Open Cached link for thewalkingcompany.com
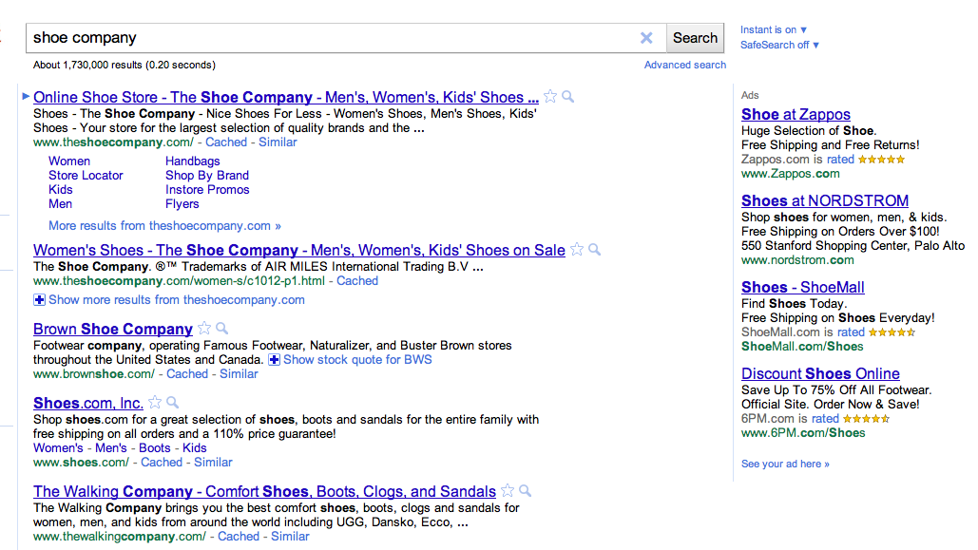The height and width of the screenshot is (550, 978). tap(239, 537)
